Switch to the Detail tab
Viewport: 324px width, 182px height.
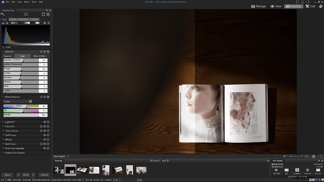(x=13, y=19)
